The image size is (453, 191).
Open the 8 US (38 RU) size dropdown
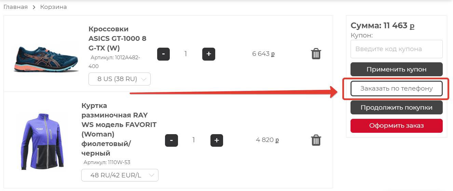[120, 79]
